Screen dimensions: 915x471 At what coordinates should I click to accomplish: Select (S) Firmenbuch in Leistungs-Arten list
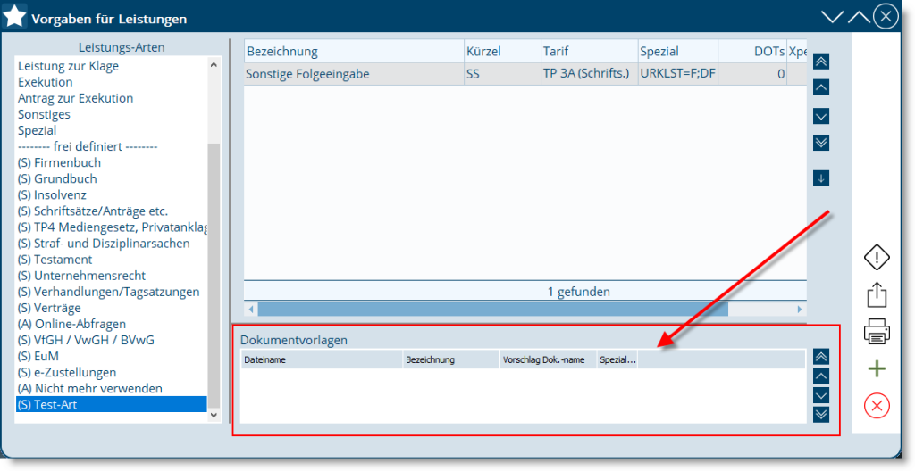coord(59,163)
